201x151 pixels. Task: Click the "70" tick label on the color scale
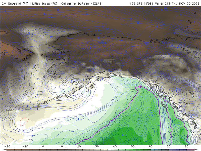pyautogui.click(x=169, y=146)
